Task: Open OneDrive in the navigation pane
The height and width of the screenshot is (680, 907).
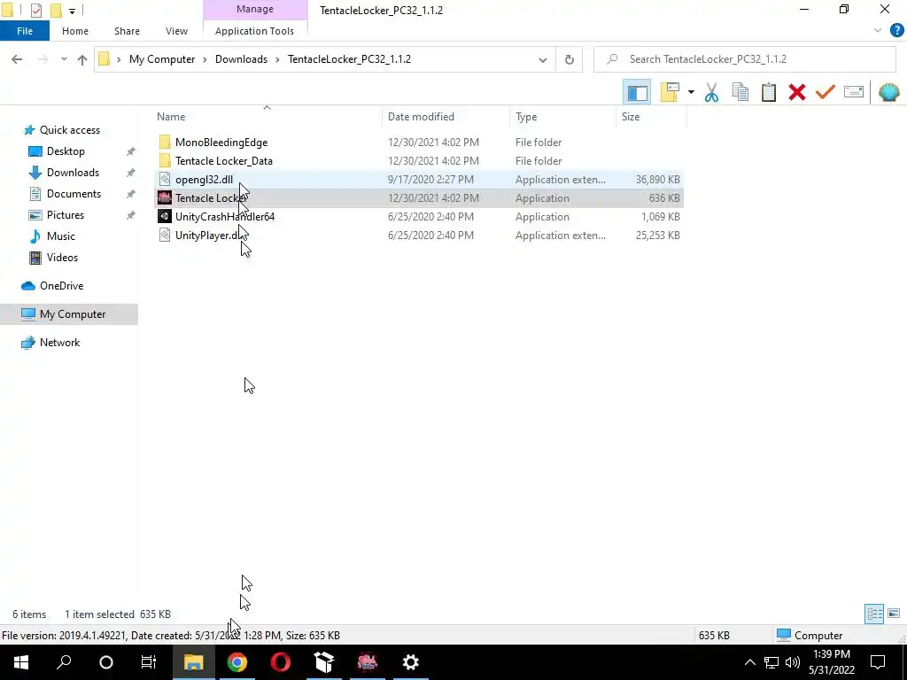Action: pos(61,286)
